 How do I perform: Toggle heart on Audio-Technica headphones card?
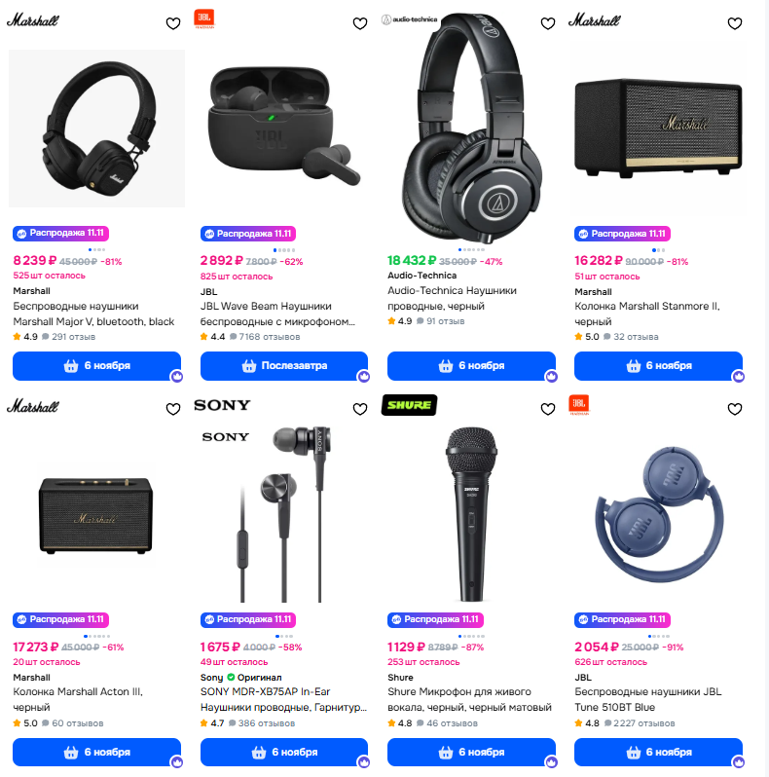coord(547,23)
